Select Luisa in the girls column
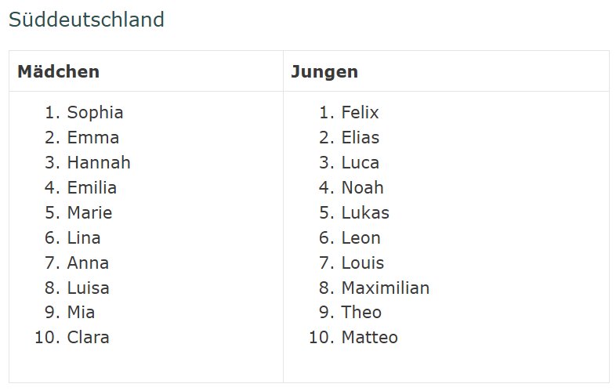The height and width of the screenshot is (391, 616). tap(88, 288)
